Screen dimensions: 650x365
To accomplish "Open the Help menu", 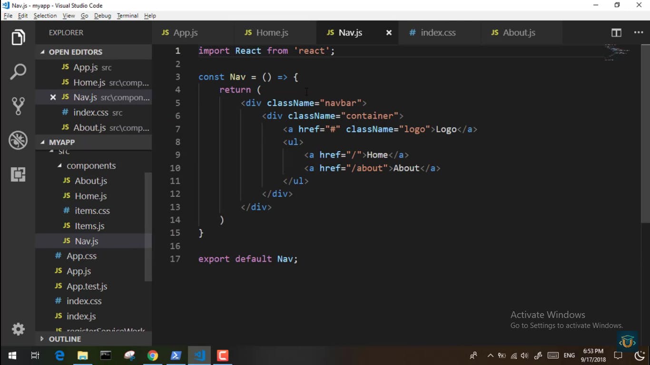I will [x=150, y=16].
